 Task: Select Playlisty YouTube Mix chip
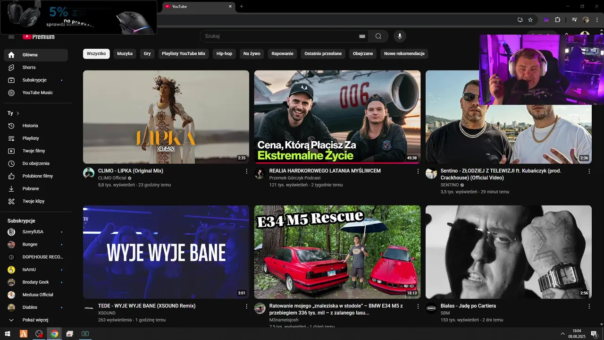coord(184,54)
